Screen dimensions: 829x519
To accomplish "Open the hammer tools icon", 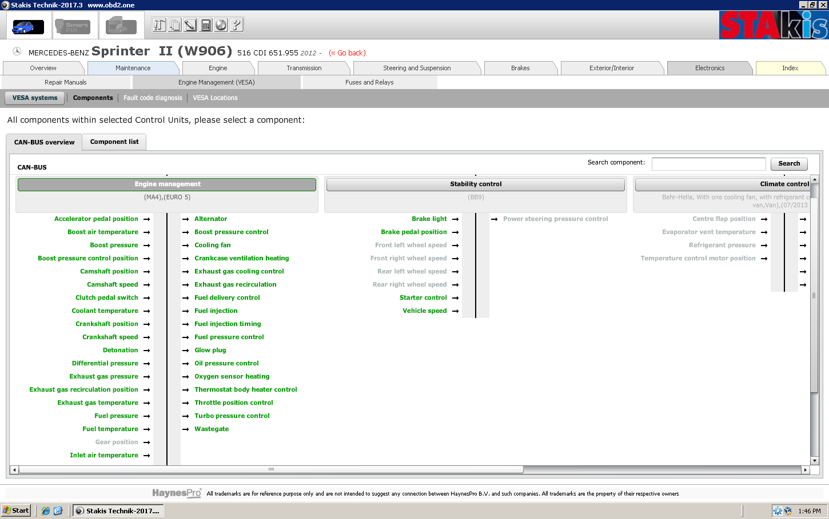I will [159, 25].
